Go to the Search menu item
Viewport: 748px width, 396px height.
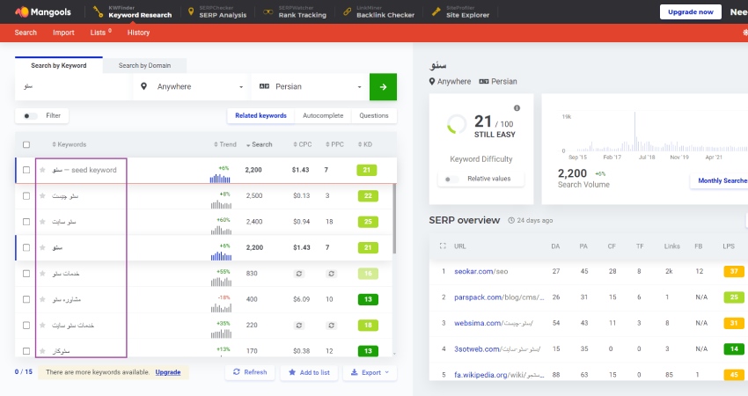(x=26, y=33)
